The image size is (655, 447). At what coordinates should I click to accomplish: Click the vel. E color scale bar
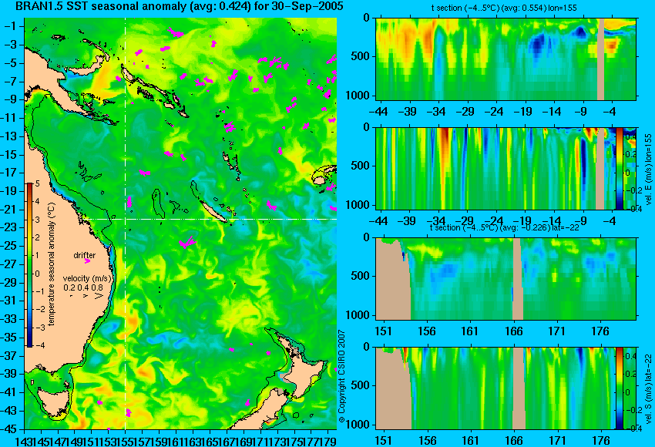click(620, 168)
